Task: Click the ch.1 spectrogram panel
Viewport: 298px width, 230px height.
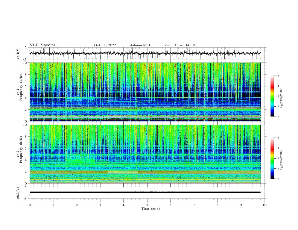Action: (145, 92)
